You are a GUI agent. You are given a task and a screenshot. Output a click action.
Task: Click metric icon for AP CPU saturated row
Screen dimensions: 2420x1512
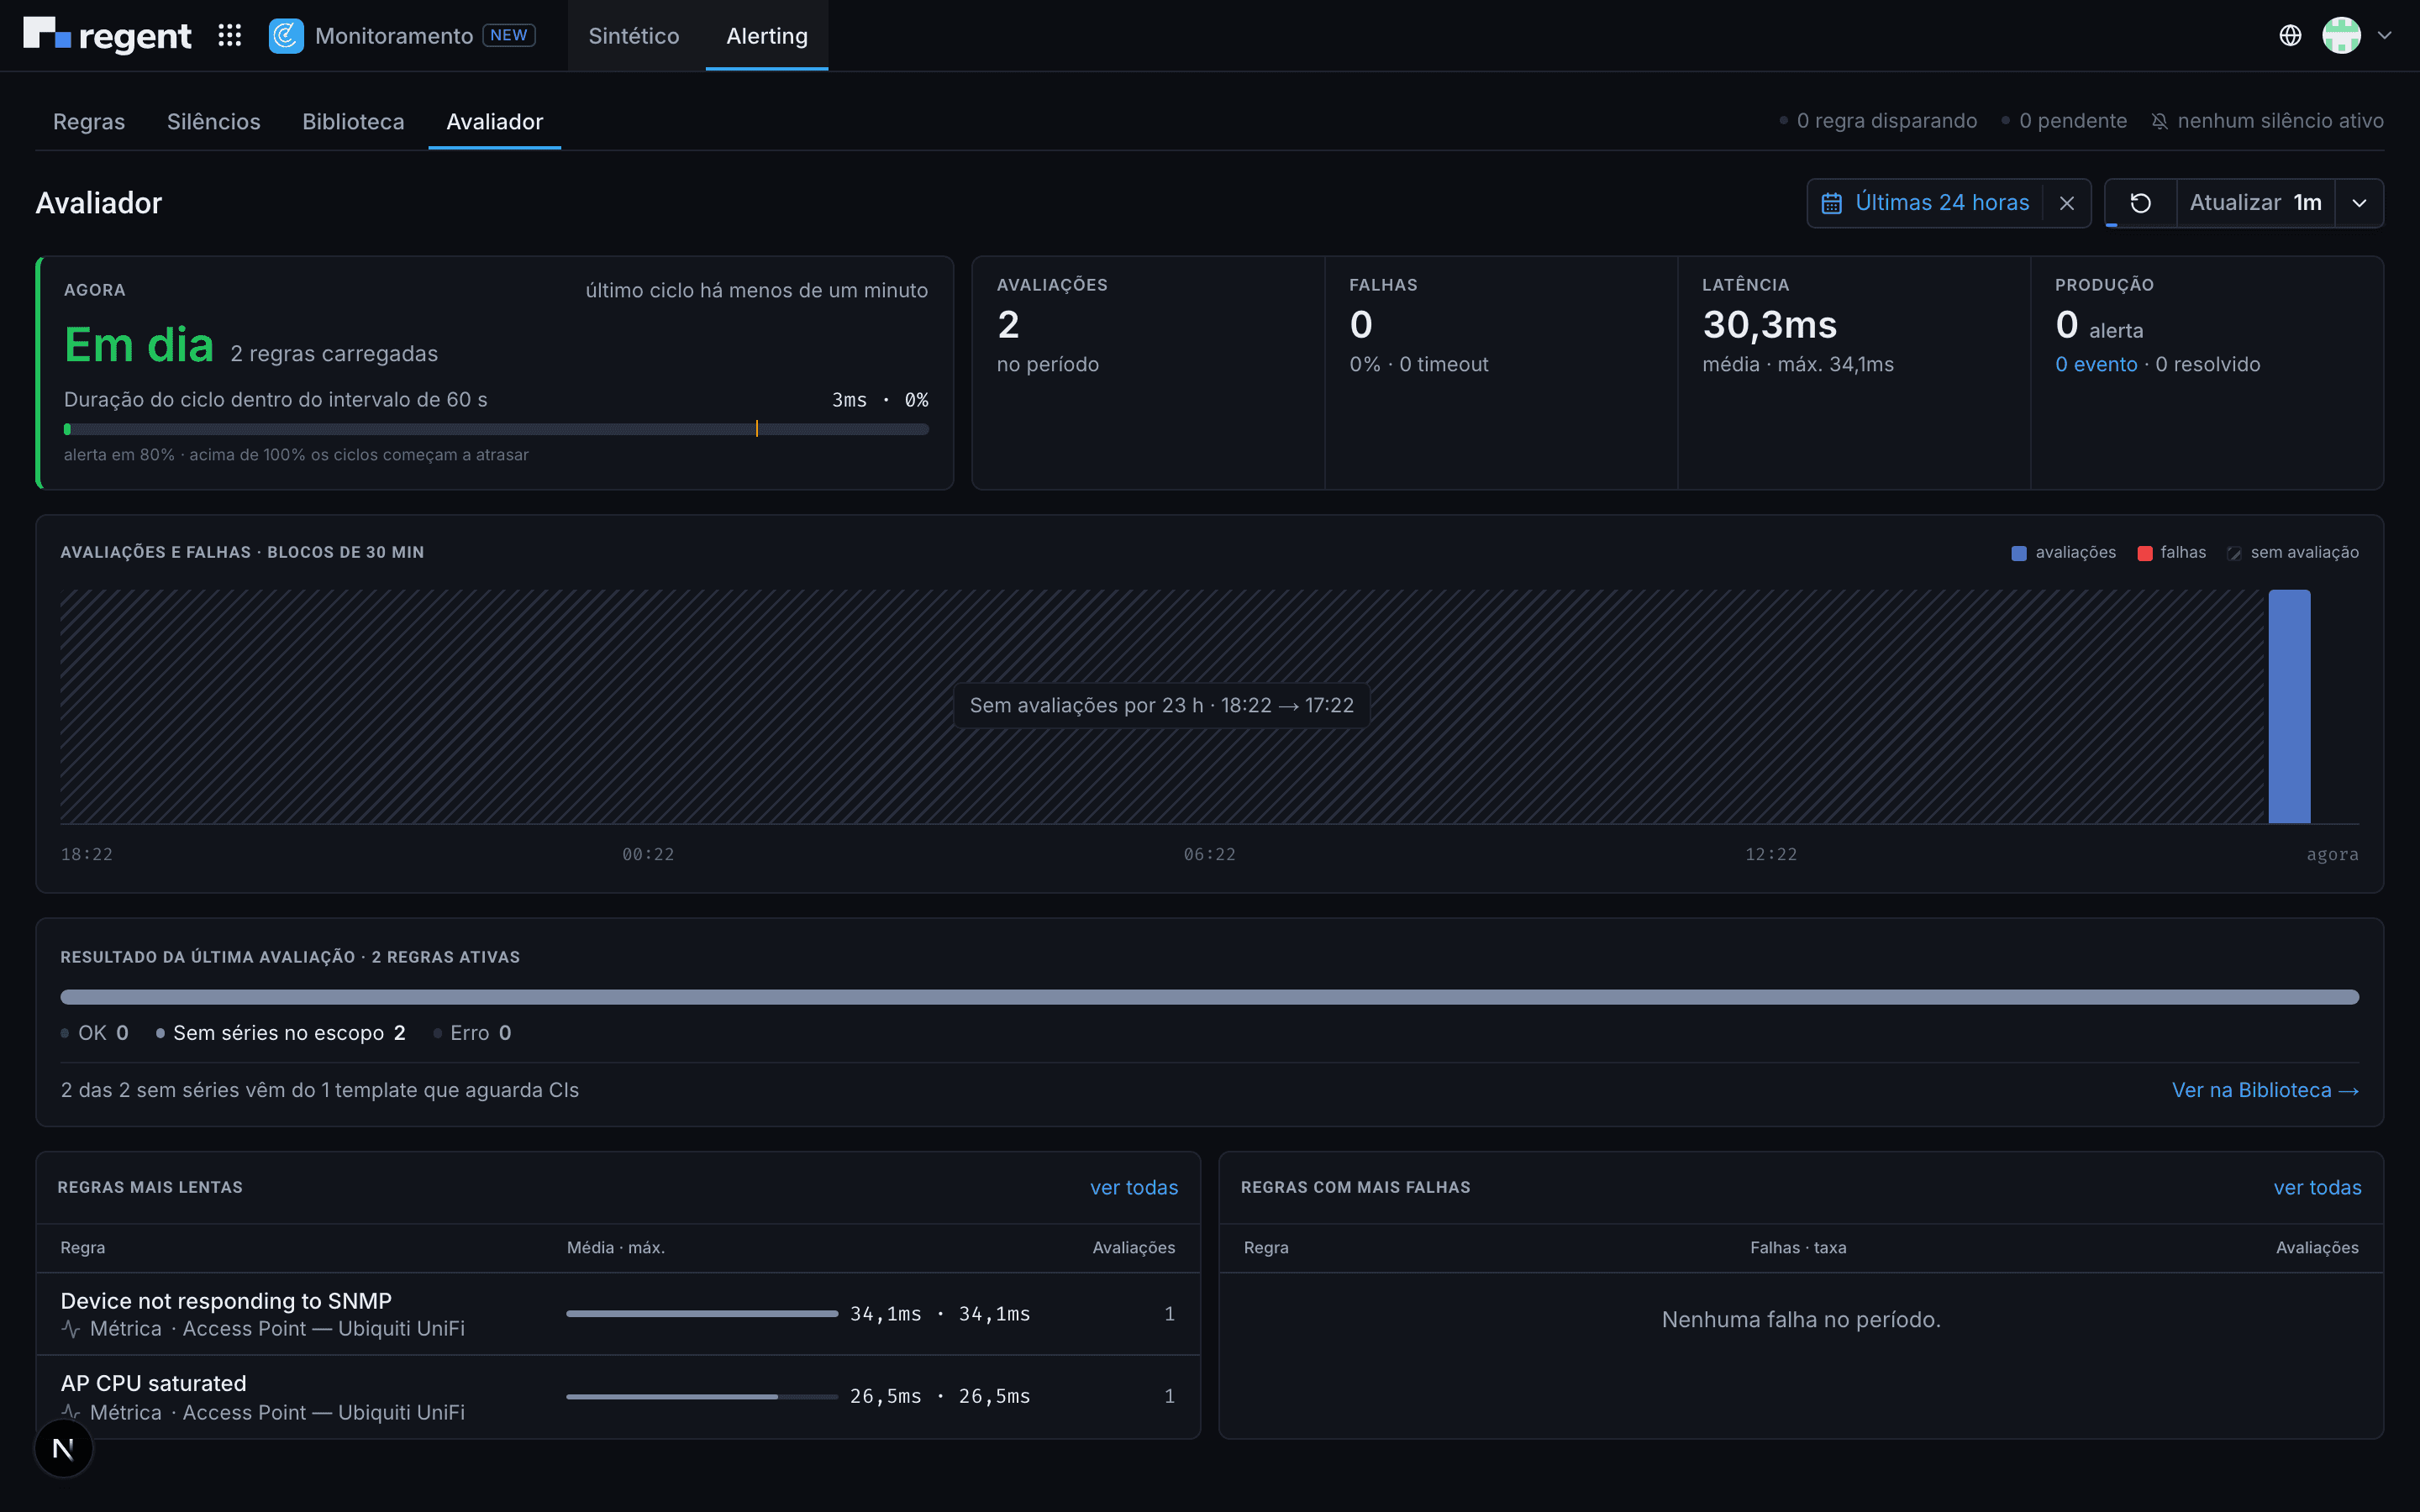(x=71, y=1412)
